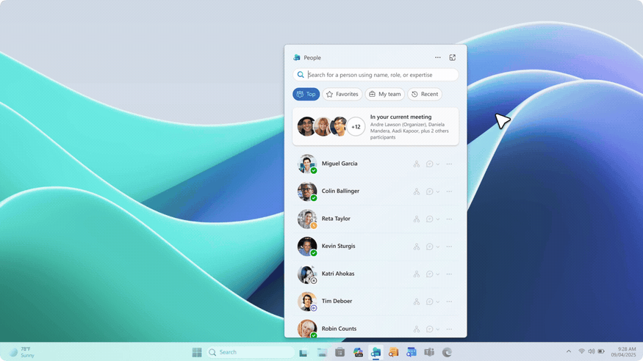Open the Microsoft Store from the taskbar
The width and height of the screenshot is (643, 361).
click(x=340, y=352)
